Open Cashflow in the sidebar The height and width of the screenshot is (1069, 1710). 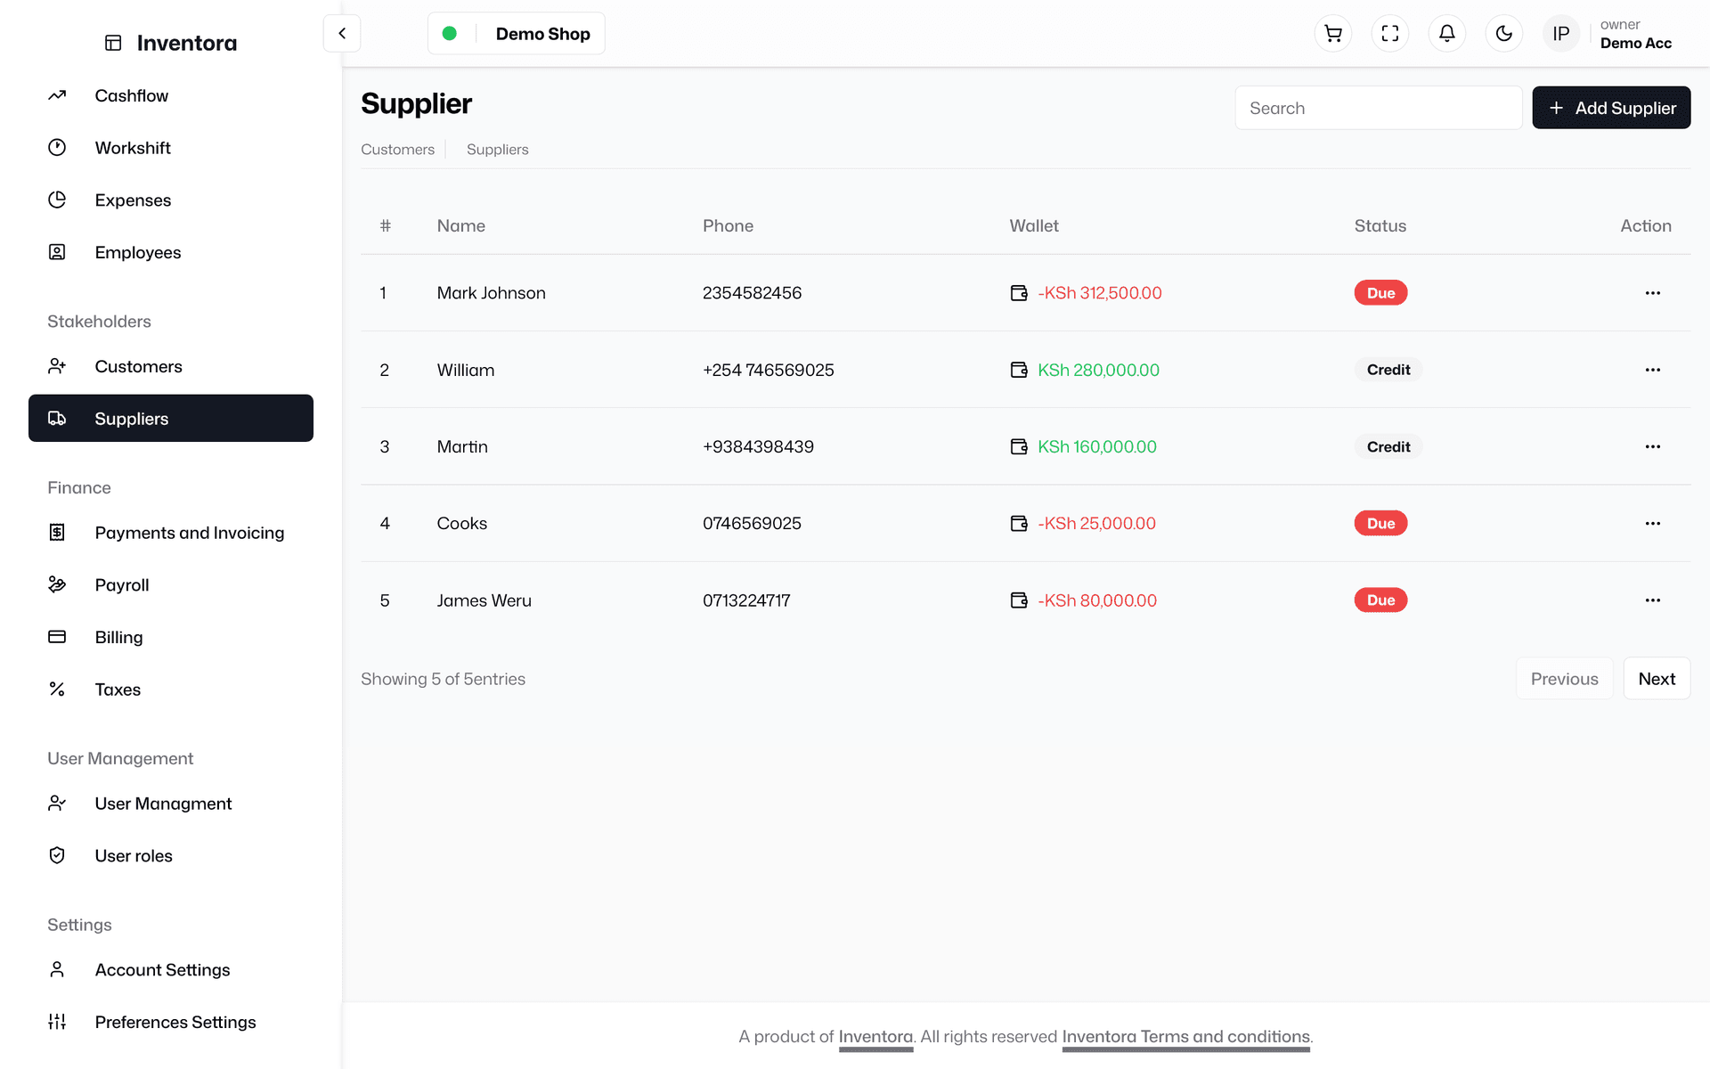pyautogui.click(x=171, y=95)
